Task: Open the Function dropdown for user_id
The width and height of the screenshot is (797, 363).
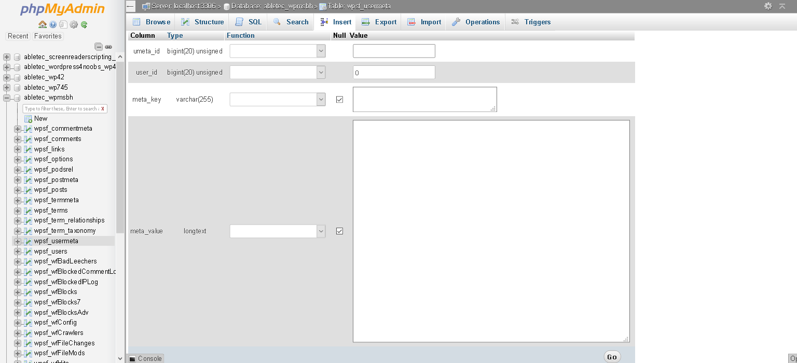Action: click(278, 73)
